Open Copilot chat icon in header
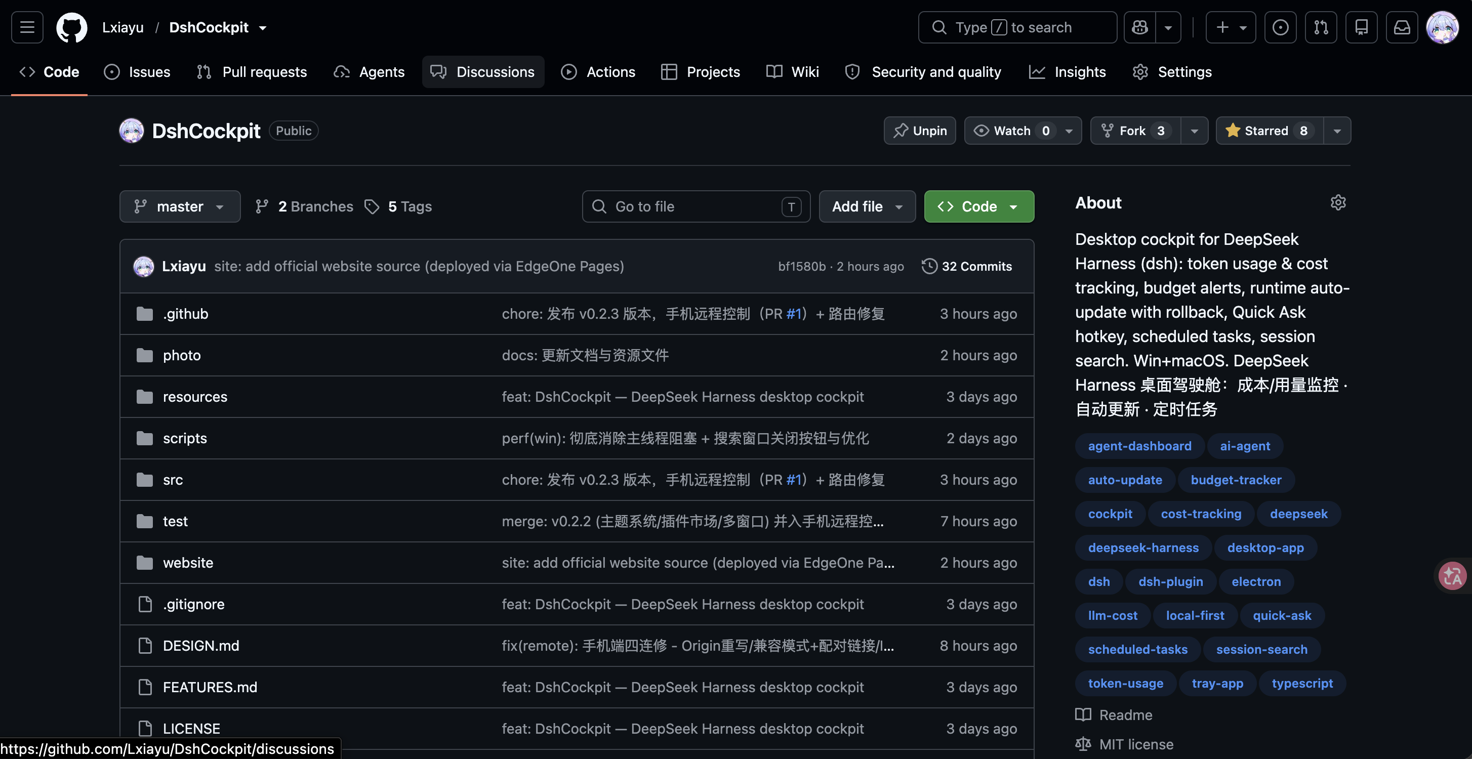1472x759 pixels. click(x=1140, y=27)
